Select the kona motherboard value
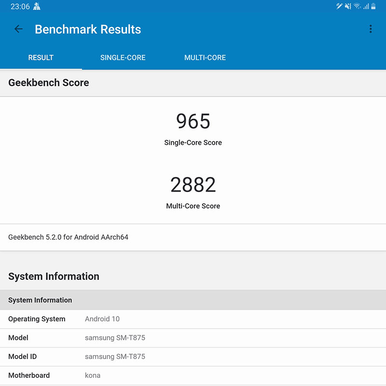This screenshot has height=386, width=386. click(x=93, y=375)
